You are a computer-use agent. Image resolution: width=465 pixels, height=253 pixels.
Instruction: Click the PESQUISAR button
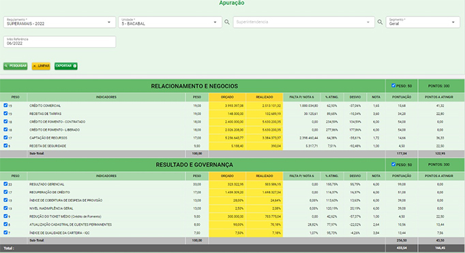[16, 66]
